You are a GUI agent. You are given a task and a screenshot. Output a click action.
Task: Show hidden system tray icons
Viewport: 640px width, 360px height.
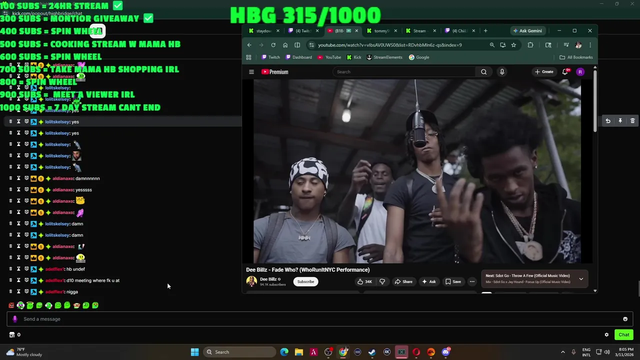click(562, 352)
